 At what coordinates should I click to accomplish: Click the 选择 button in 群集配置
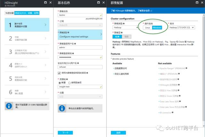click(118, 133)
